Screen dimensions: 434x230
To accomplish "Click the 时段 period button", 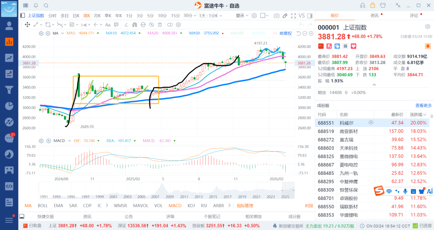I will pyautogui.click(x=309, y=205).
